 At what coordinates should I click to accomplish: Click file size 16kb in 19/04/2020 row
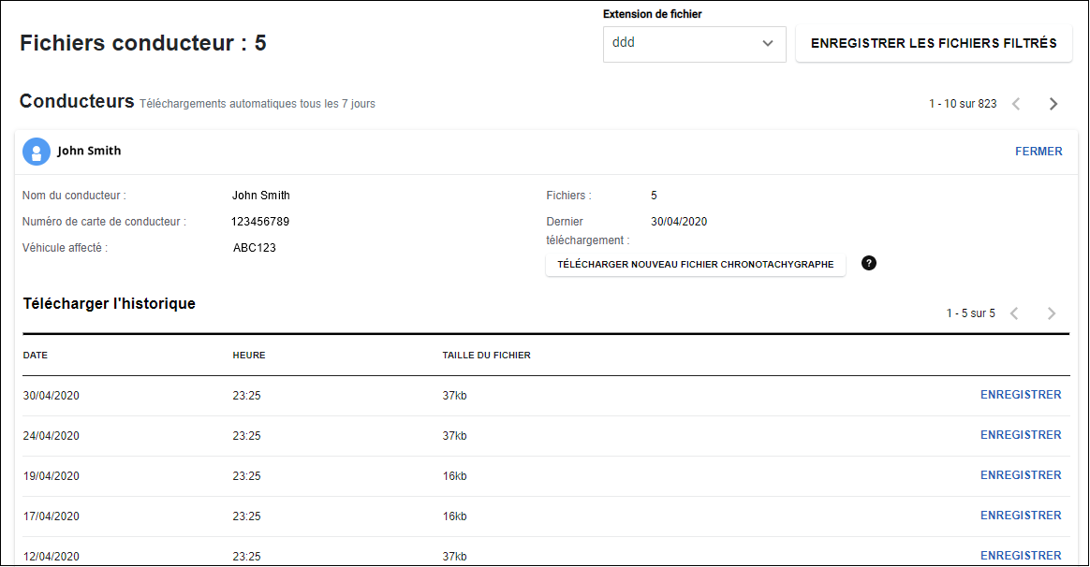454,476
